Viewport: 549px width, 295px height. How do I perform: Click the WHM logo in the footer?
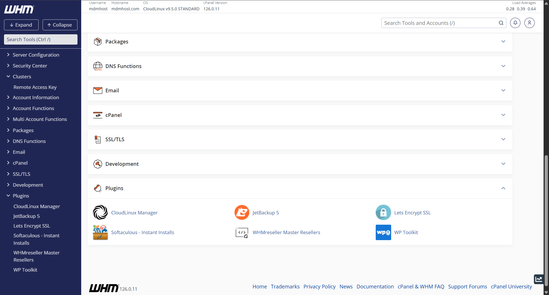click(x=104, y=288)
